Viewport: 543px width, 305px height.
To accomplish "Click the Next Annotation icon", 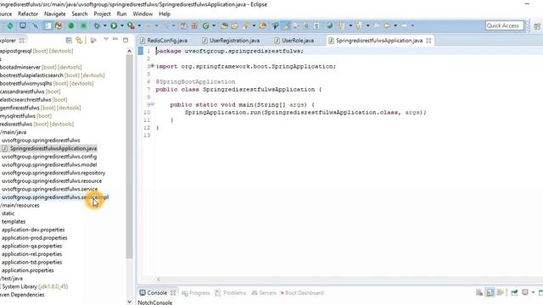I will coord(341,25).
